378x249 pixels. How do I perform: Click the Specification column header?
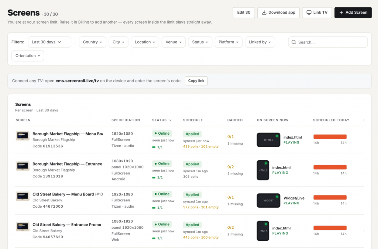[126, 120]
